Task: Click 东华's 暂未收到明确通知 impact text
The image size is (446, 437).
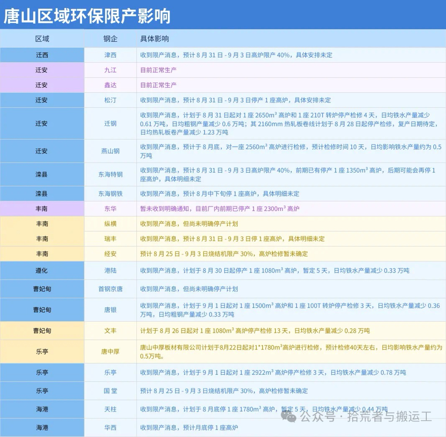Action: [220, 209]
